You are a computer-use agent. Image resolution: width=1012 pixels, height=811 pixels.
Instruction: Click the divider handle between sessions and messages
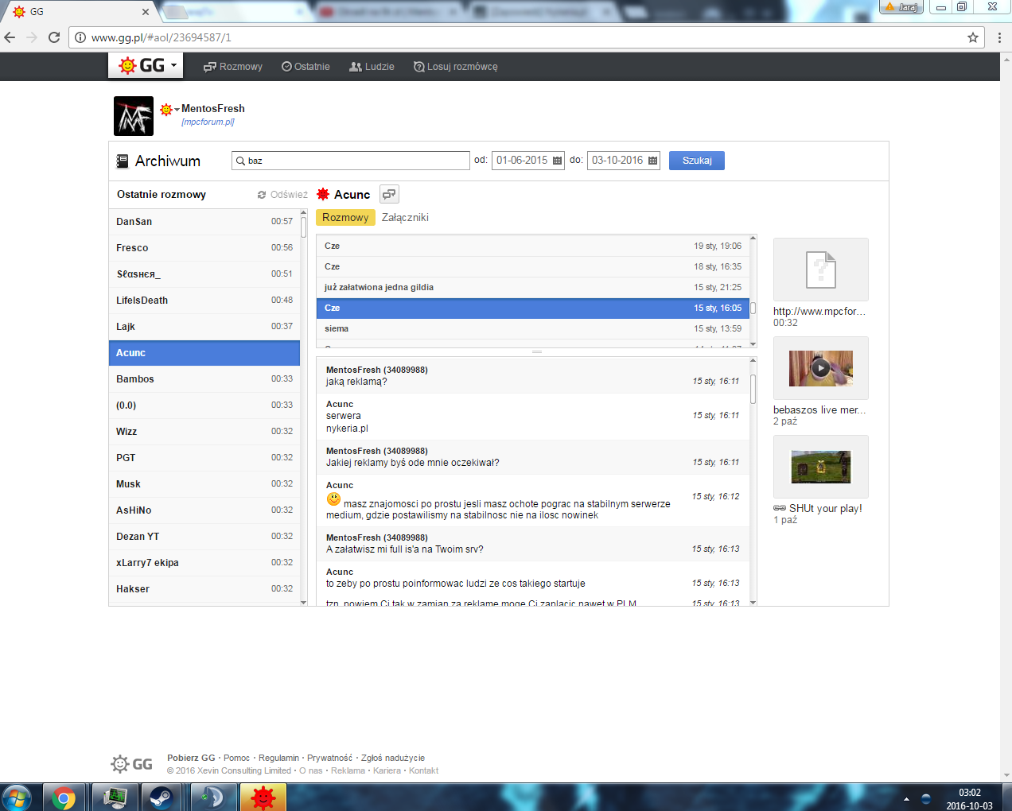tap(537, 351)
